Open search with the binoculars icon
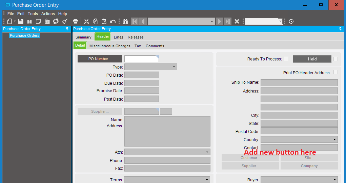This screenshot has height=183, width=346. (x=125, y=21)
